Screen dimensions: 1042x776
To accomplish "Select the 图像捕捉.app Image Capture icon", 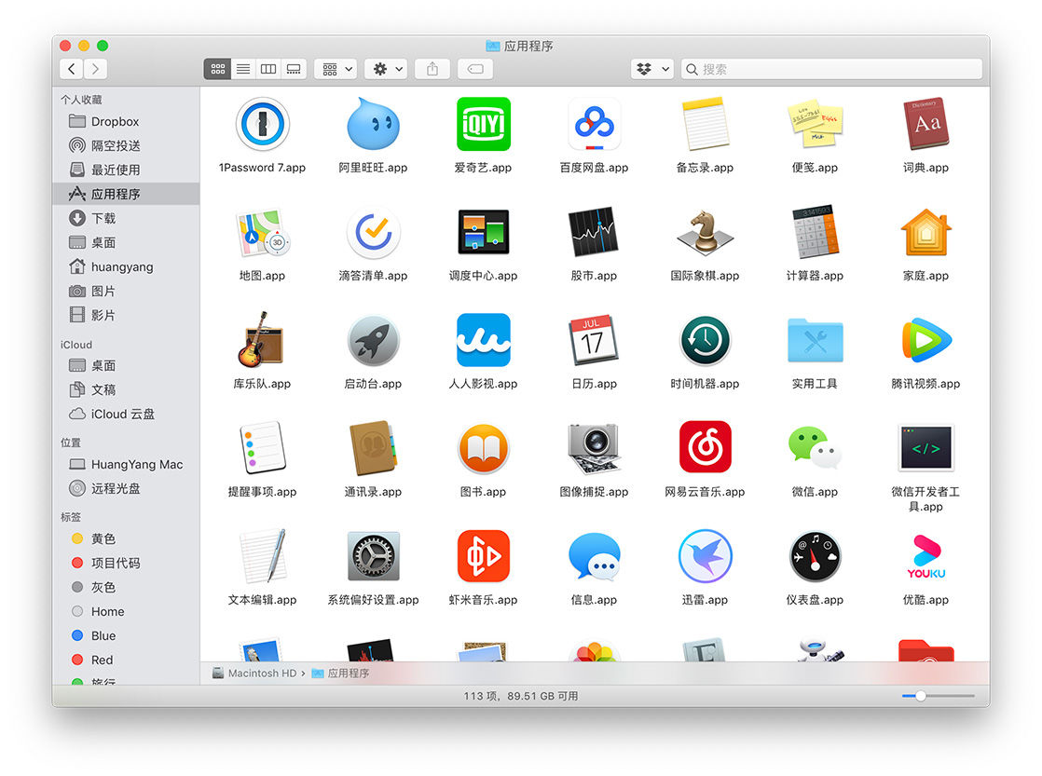I will 594,448.
